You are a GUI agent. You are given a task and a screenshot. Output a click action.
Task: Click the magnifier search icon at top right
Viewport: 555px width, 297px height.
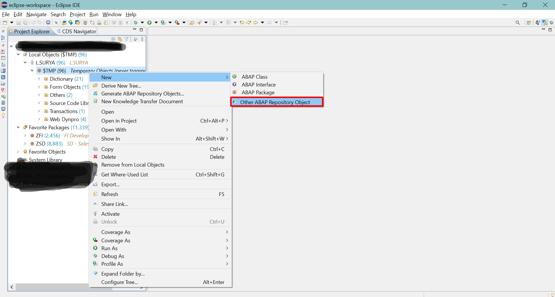(518, 23)
